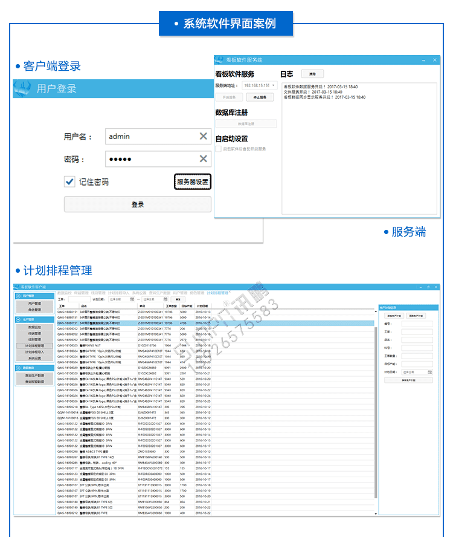Clear the username field with X icon
Screen dimensions: 453x537
(x=204, y=137)
